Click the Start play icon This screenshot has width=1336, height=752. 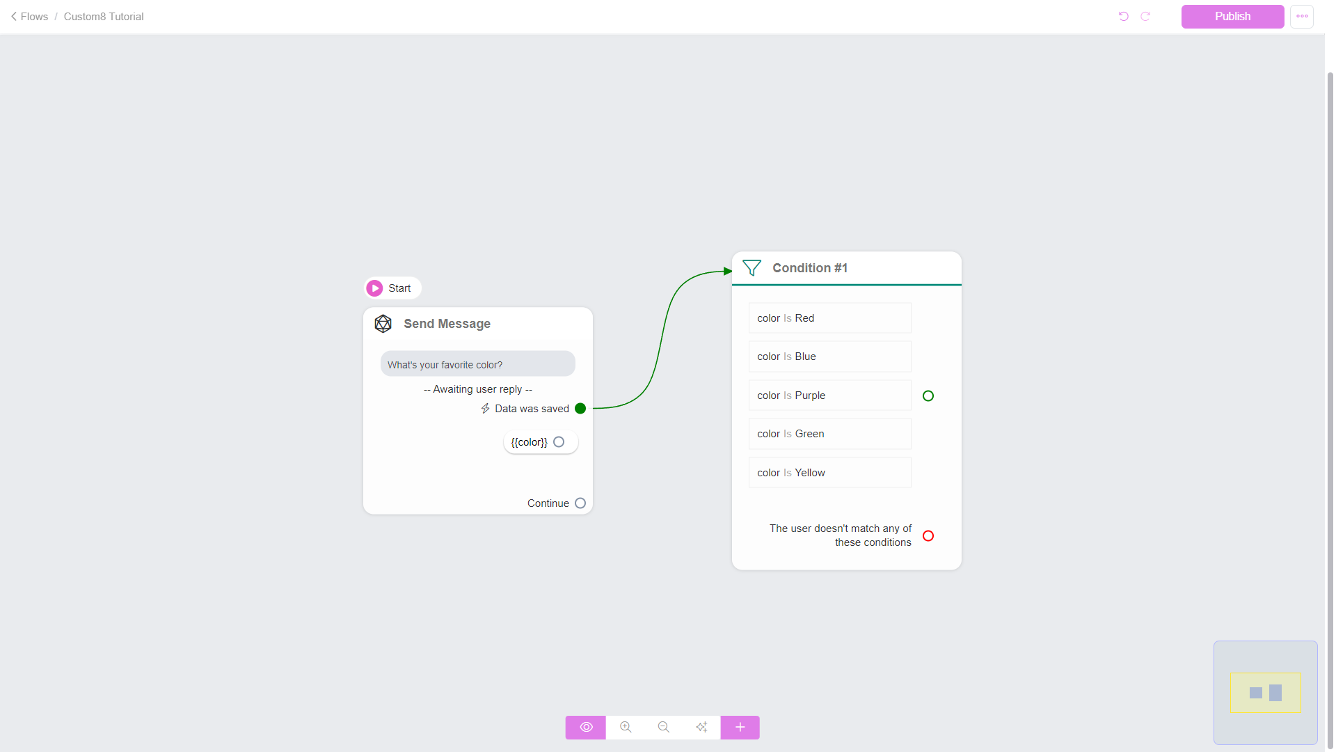374,288
